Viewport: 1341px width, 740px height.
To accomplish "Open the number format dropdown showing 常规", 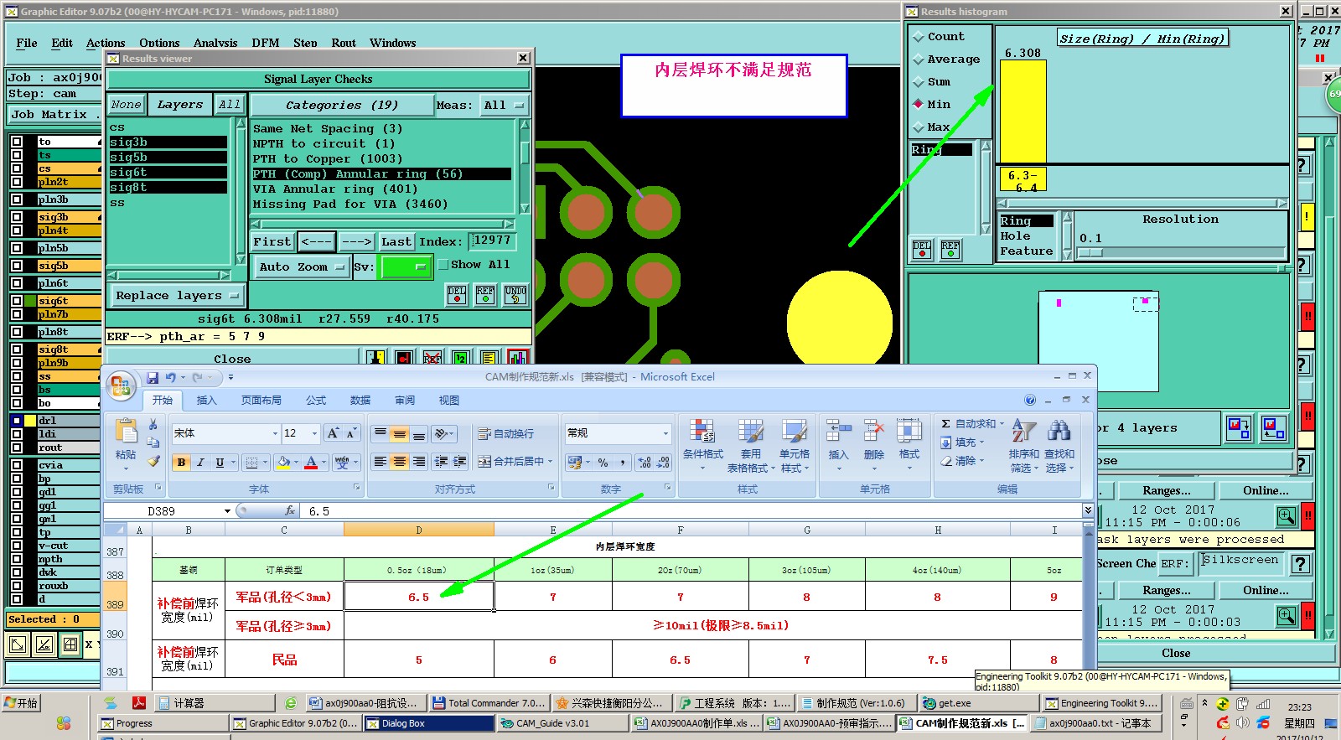I will tap(666, 433).
